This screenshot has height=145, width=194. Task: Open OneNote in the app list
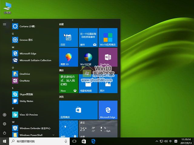pos(33,81)
